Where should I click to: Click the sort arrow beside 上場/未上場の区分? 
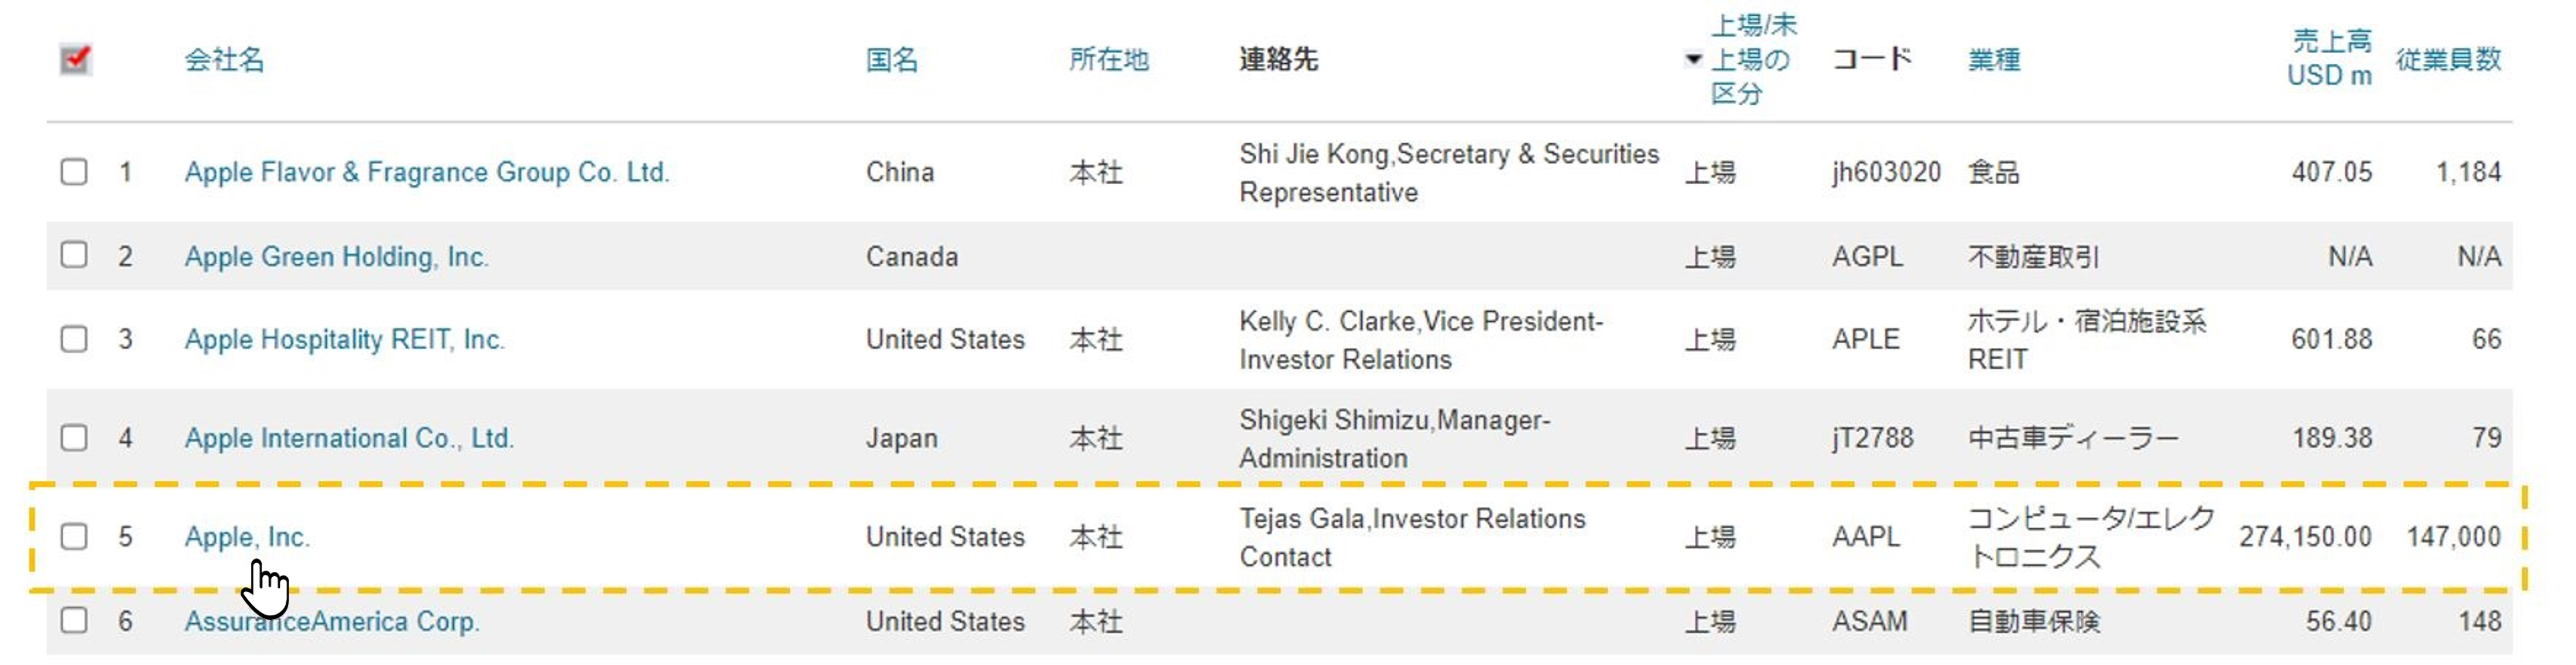(1693, 59)
